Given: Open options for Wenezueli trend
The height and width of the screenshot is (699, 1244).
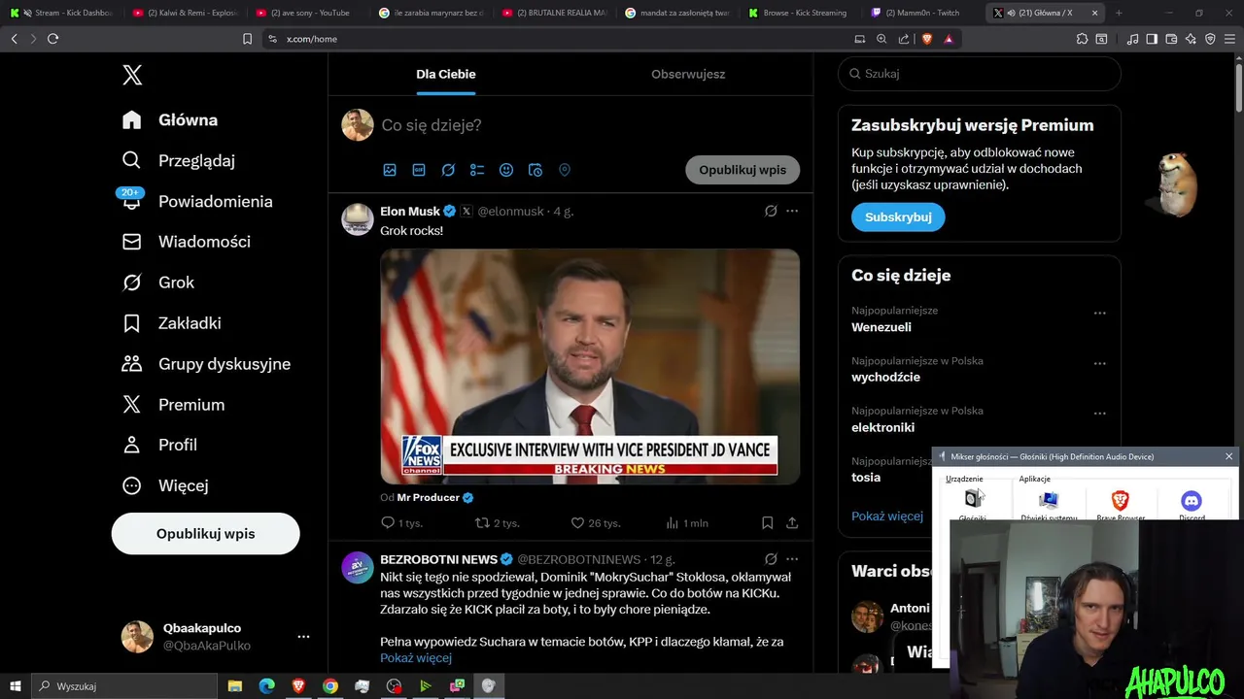Looking at the screenshot, I should (x=1099, y=314).
